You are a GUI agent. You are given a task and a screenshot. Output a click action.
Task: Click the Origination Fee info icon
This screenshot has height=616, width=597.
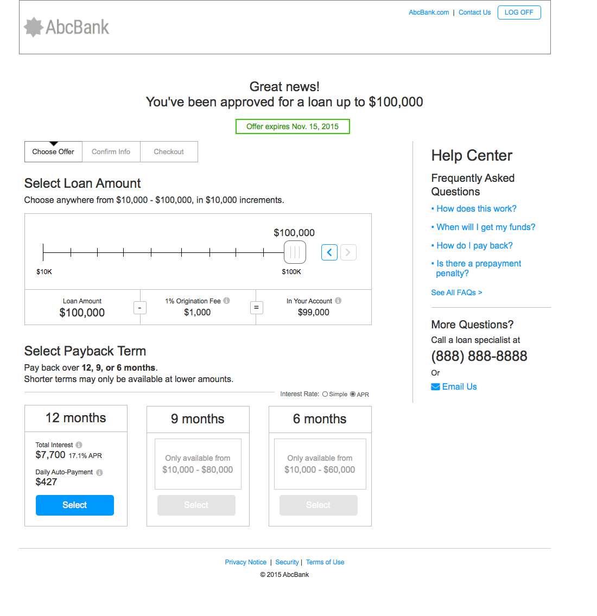point(226,301)
